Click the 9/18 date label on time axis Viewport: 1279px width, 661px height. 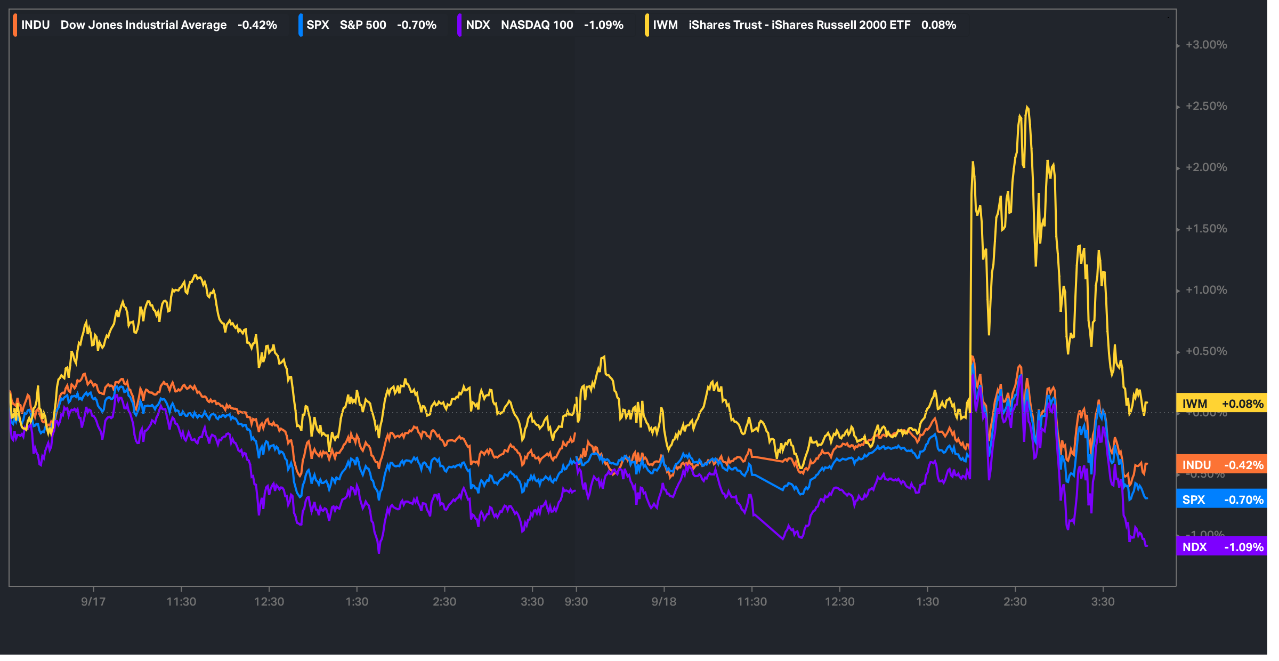coord(663,602)
